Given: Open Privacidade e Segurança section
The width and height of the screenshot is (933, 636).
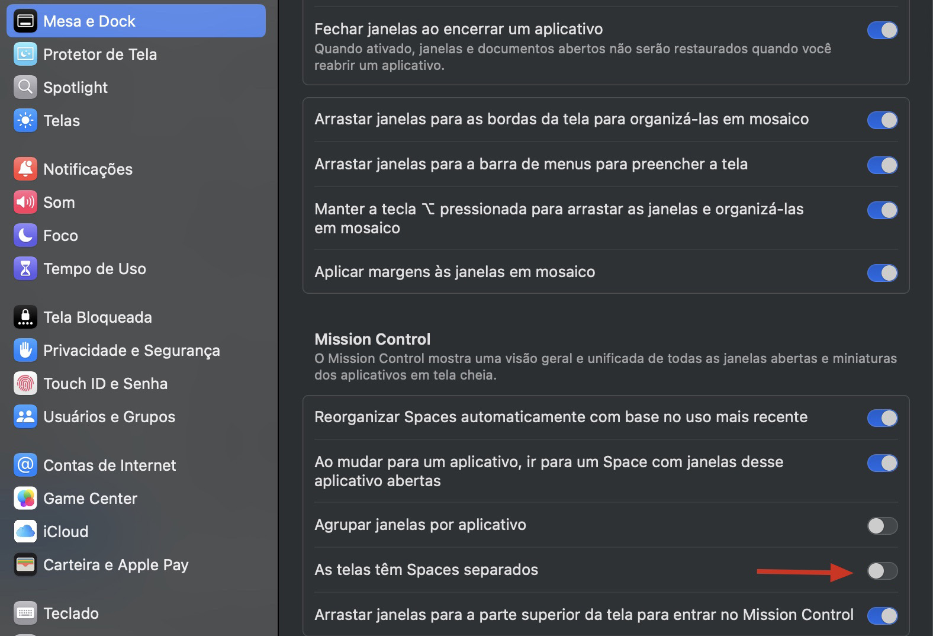Looking at the screenshot, I should point(131,350).
